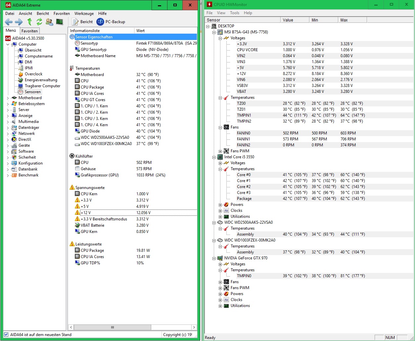Click the Max column header in HWMonitor
This screenshot has width=415, height=341.
click(x=352, y=20)
